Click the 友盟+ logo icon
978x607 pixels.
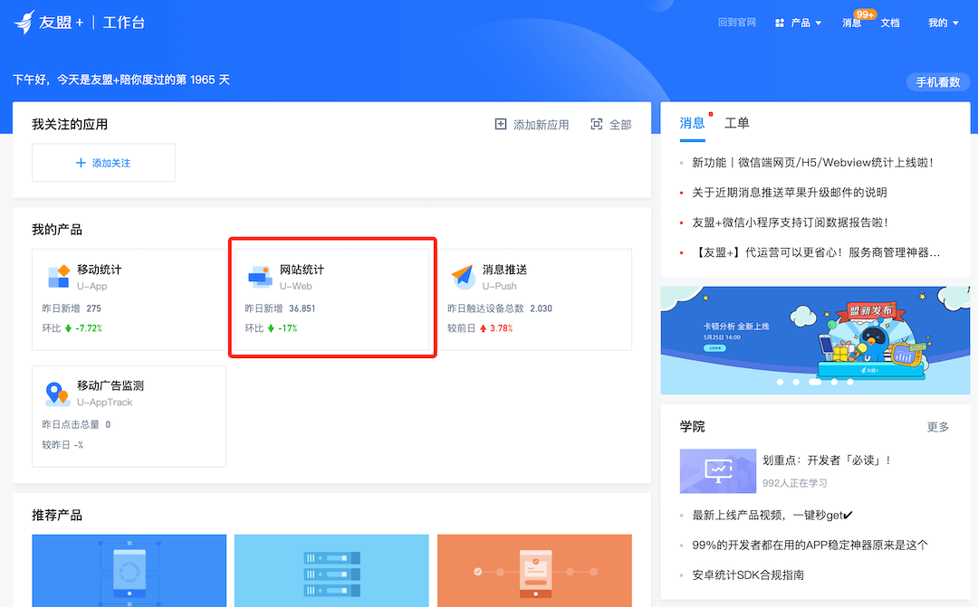(x=24, y=22)
